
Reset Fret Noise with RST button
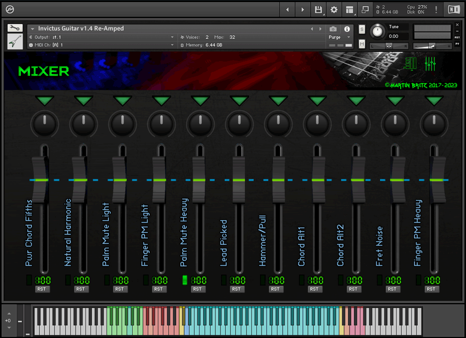[392, 289]
